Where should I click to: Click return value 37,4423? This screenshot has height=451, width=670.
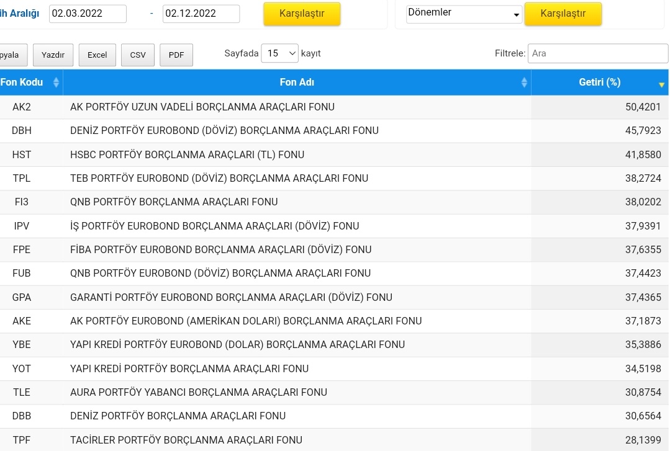click(643, 274)
